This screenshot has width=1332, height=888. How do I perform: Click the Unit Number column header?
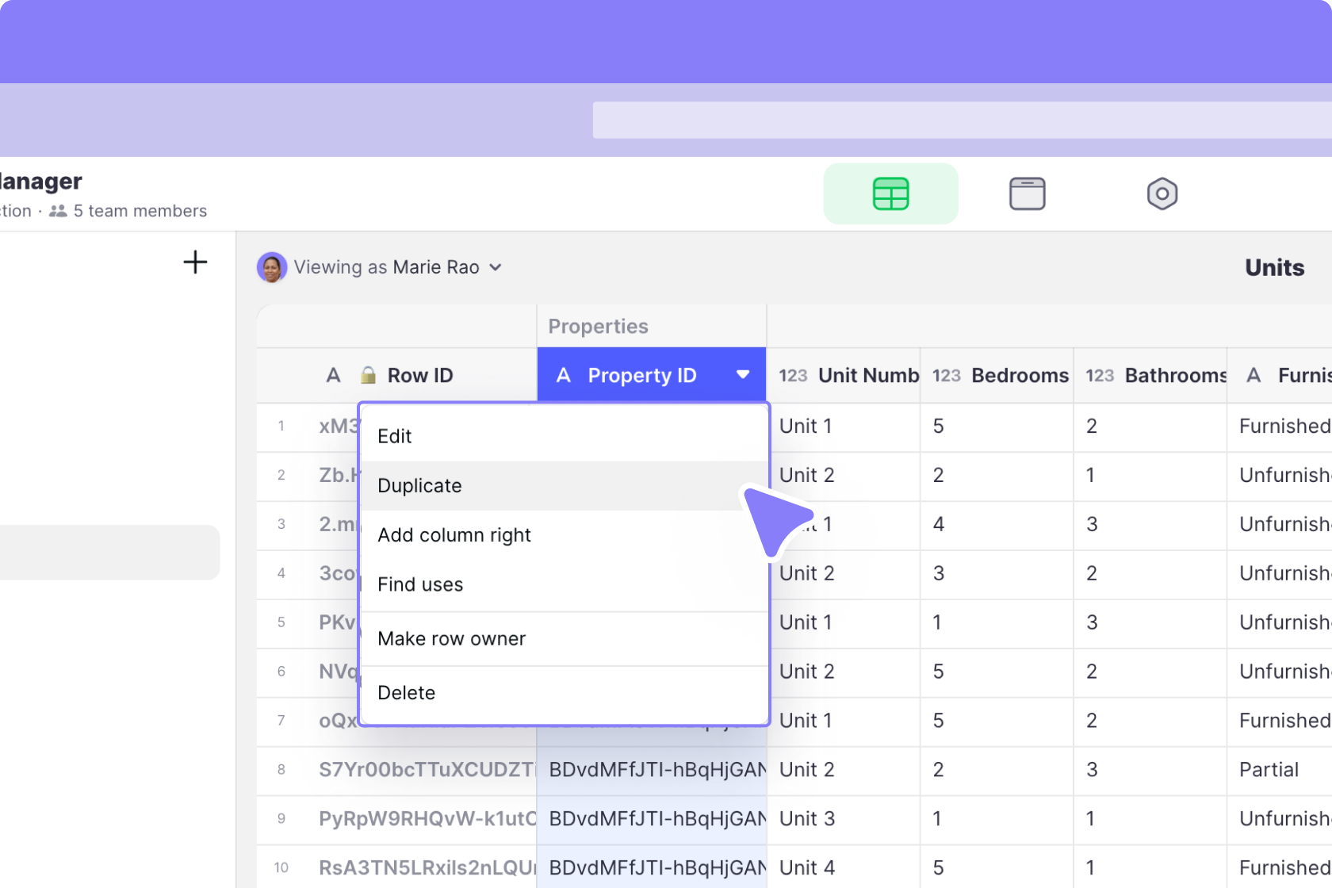point(867,375)
